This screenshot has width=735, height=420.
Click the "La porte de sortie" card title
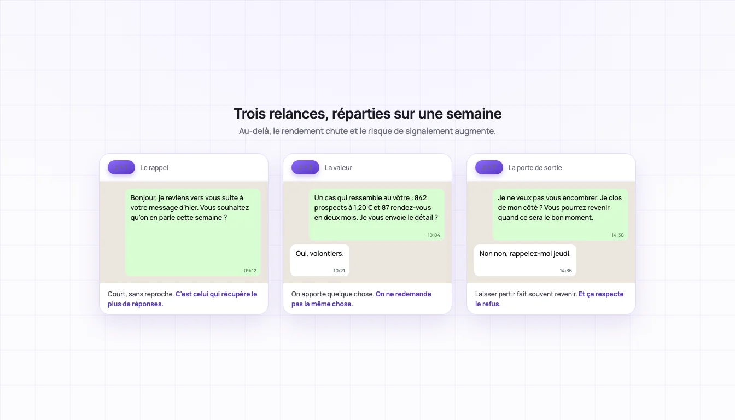pos(535,168)
